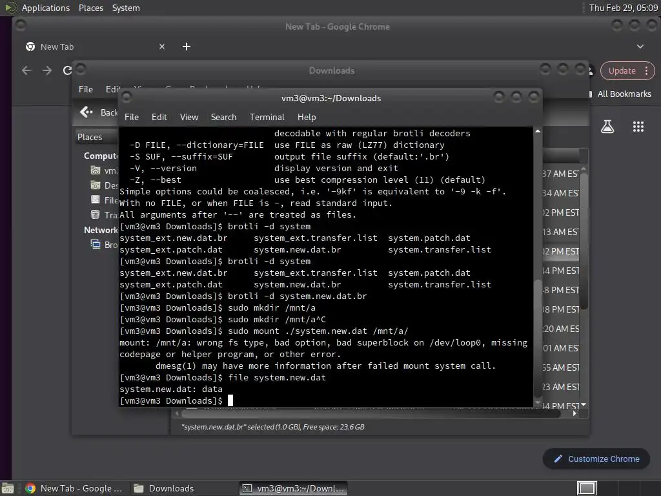Viewport: 661px width, 496px height.
Task: Click the terminal vertical scrollbar thumb
Action: tap(538, 337)
